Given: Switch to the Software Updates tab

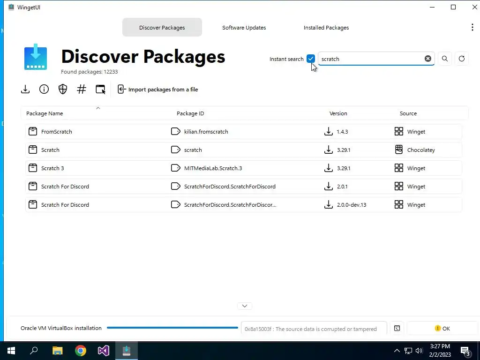Looking at the screenshot, I should pos(244,28).
